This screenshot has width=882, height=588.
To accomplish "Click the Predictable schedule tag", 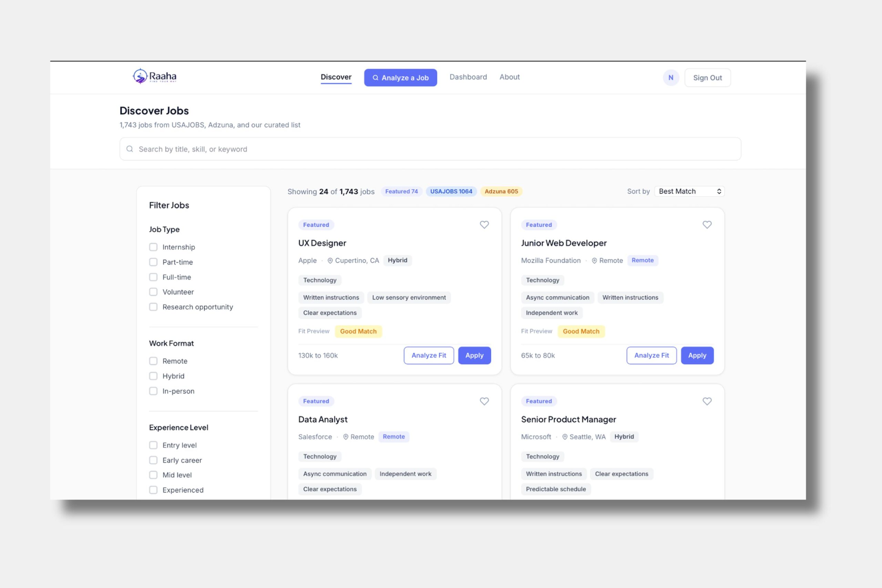I will pyautogui.click(x=556, y=489).
